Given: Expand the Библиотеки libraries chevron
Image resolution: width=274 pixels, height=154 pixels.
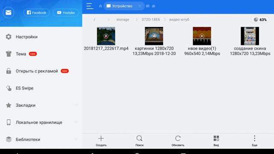Looking at the screenshot, I should [x=76, y=139].
